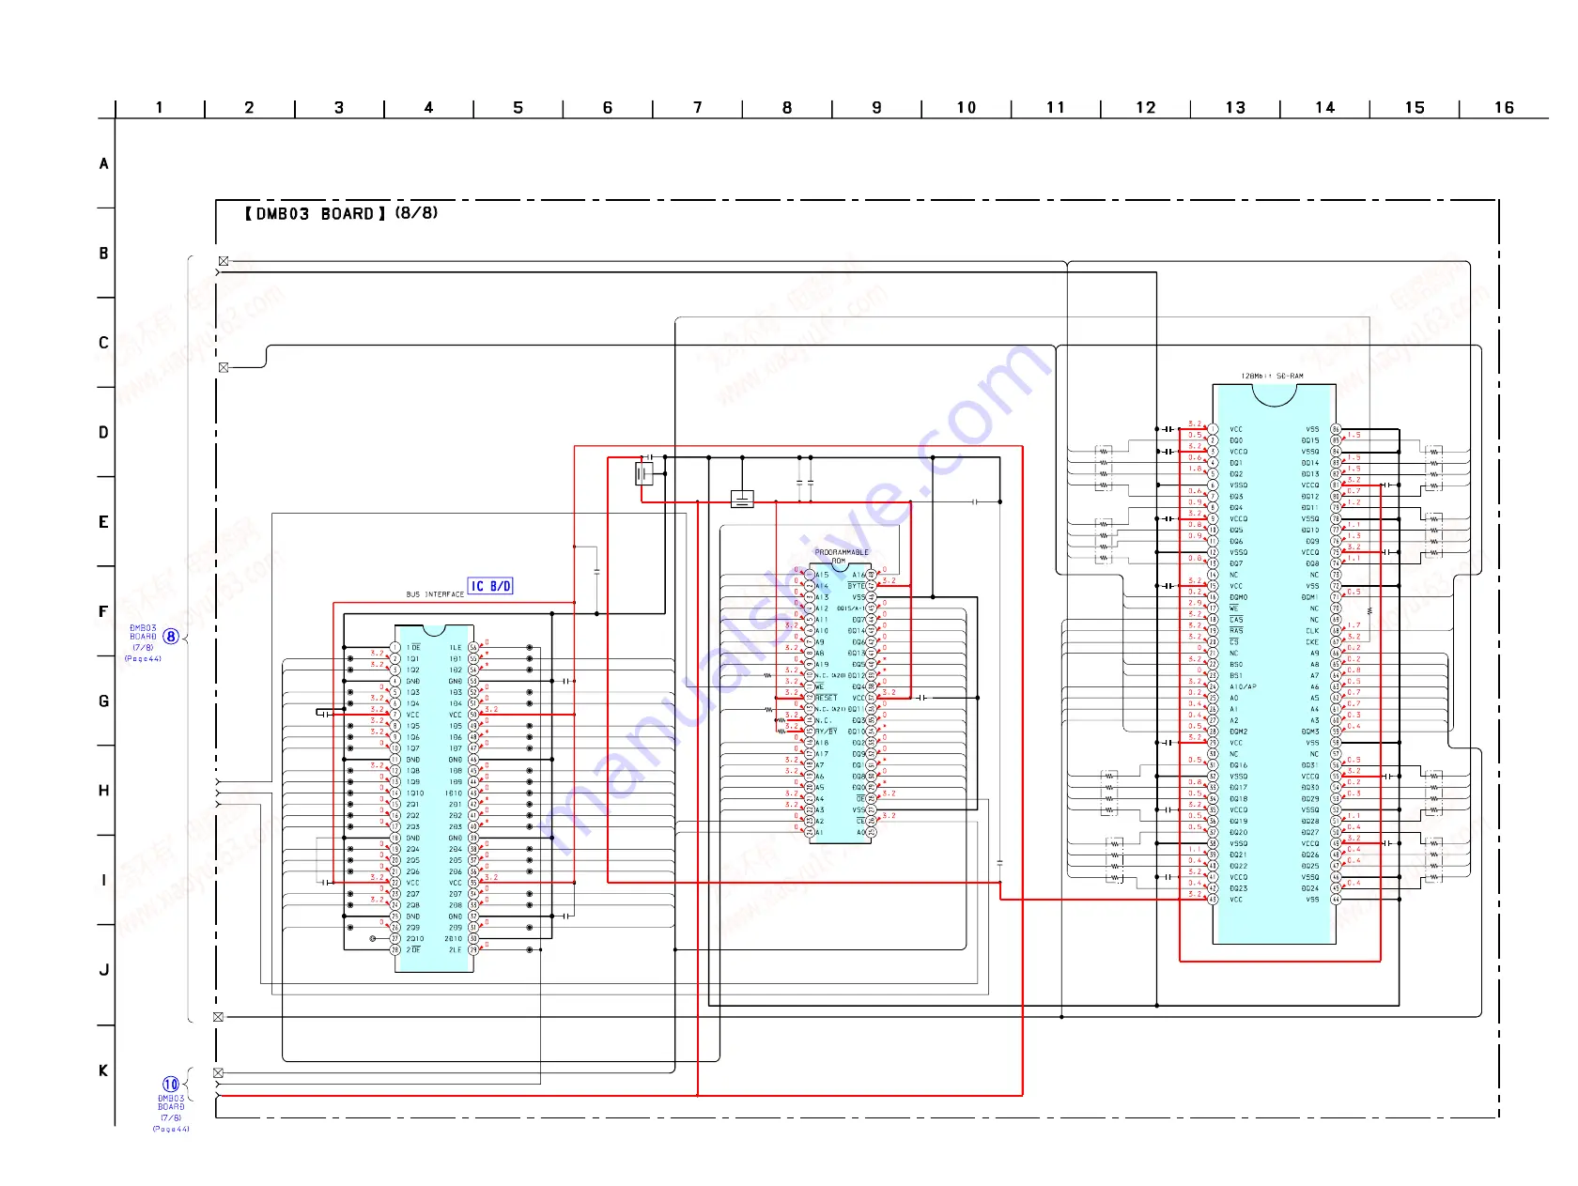Click the BS1 pin on SD-RAM
Screen dimensions: 1578x1186
pyautogui.click(x=1236, y=676)
